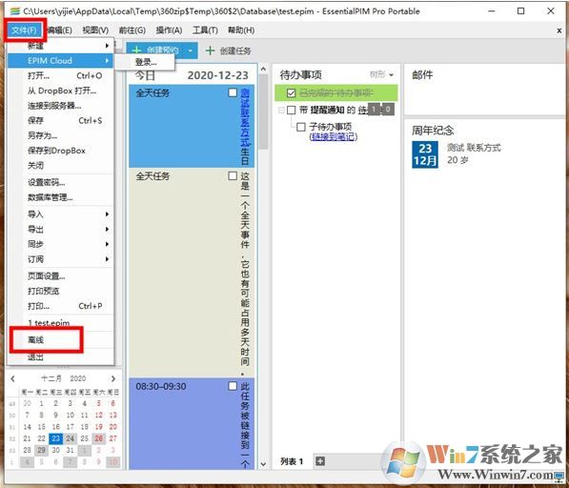Open the 工具(T) menu
This screenshot has height=488, width=569.
205,30
